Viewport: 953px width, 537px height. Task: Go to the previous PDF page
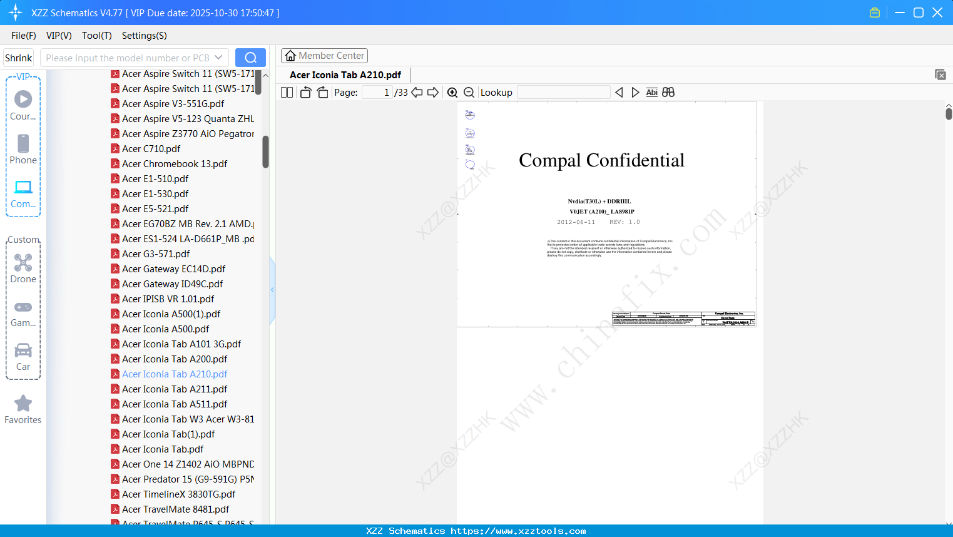pos(417,93)
